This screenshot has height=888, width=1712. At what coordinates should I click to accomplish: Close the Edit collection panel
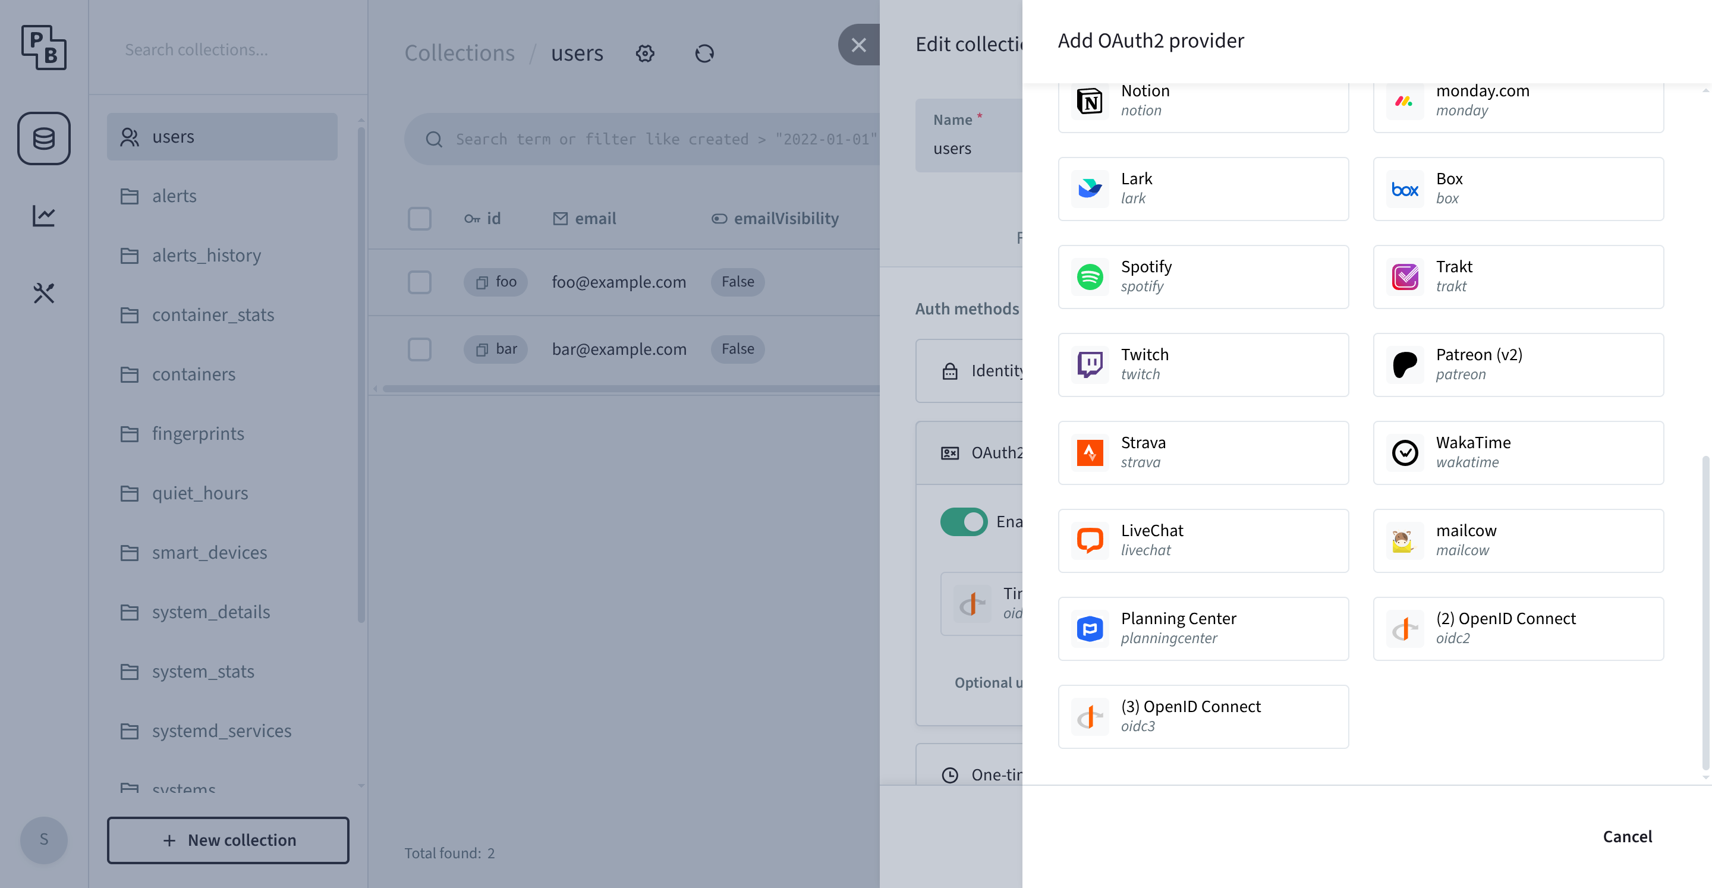[x=858, y=45]
